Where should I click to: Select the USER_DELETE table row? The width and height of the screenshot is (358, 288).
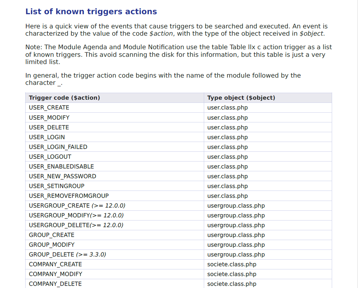pyautogui.click(x=179, y=127)
